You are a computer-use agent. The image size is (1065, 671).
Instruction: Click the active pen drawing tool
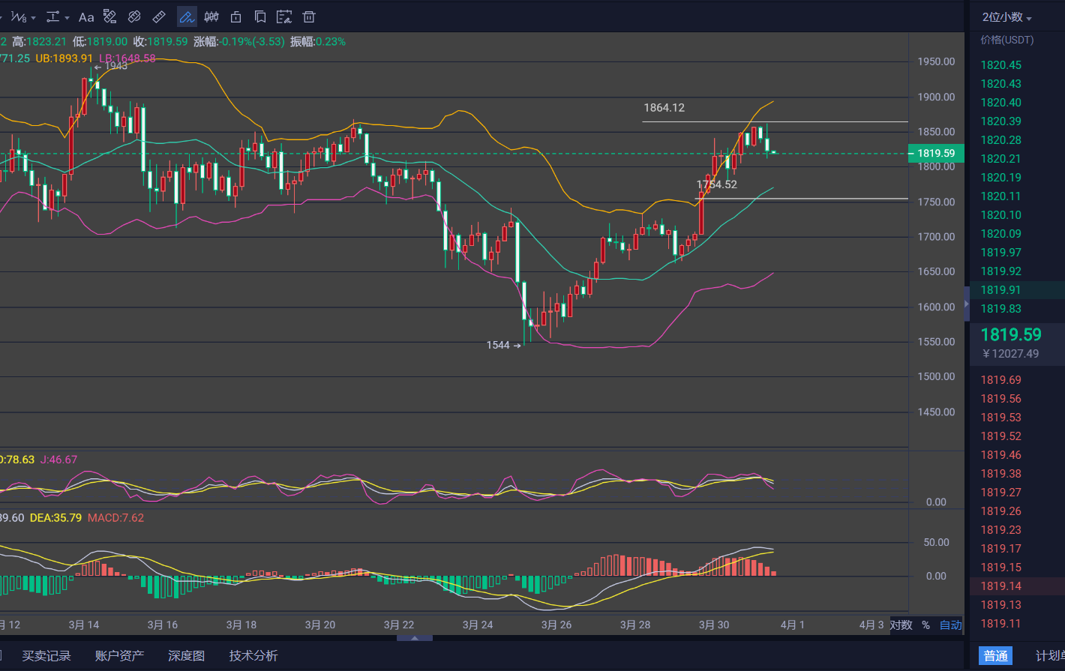tap(186, 16)
